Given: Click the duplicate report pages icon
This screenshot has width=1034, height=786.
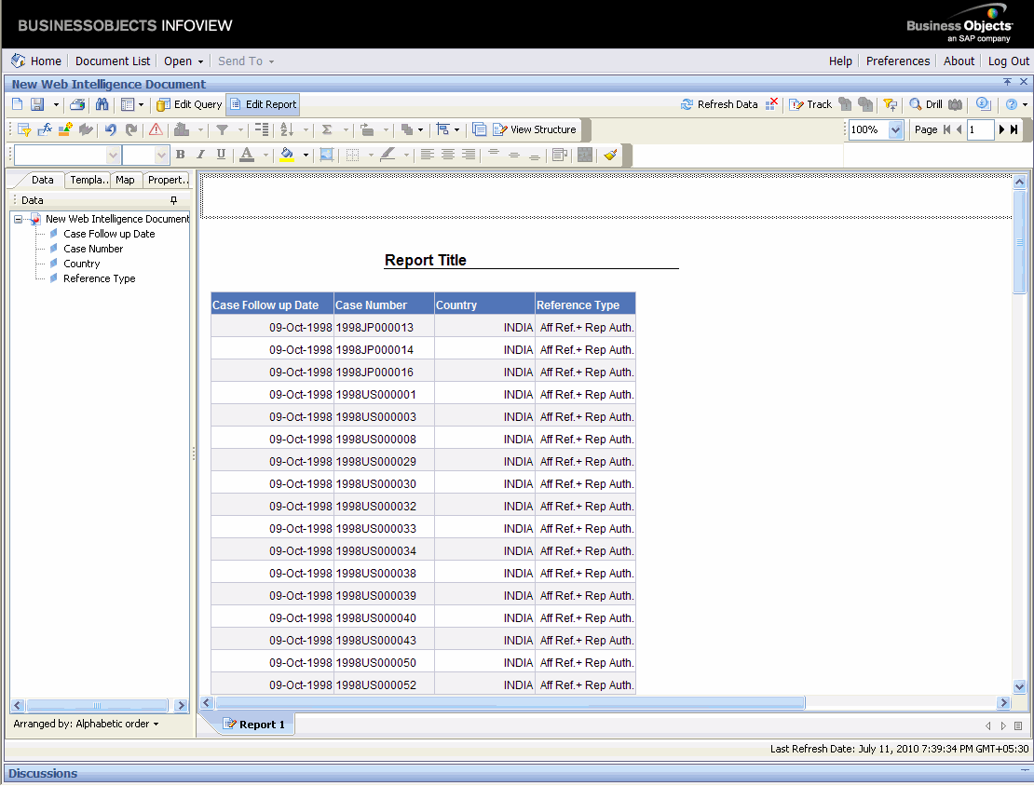Looking at the screenshot, I should (x=480, y=129).
